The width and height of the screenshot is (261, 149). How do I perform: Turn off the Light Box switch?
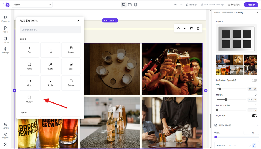pyautogui.click(x=254, y=116)
